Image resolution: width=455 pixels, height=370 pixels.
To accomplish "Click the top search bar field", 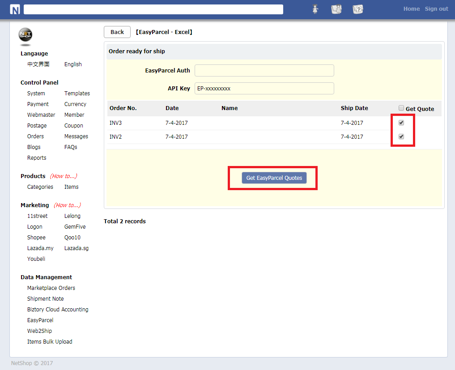I will 153,9.
